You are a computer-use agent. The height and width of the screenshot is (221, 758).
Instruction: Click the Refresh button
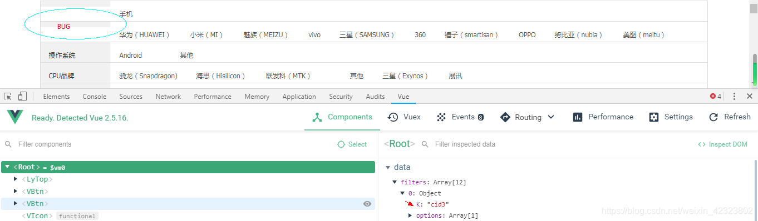(x=730, y=117)
